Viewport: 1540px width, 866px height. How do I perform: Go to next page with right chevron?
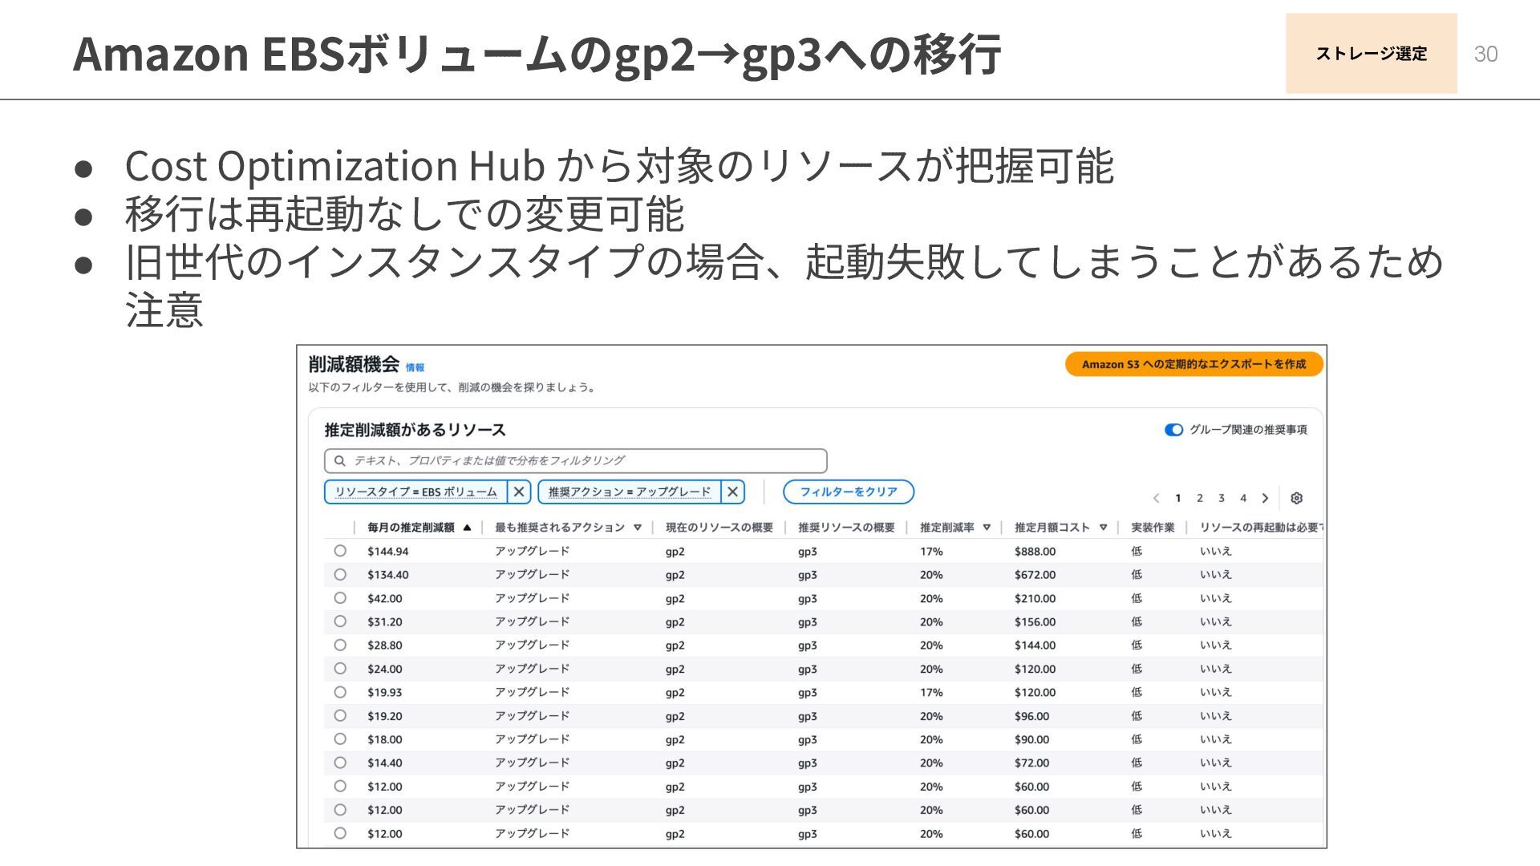click(x=1265, y=498)
